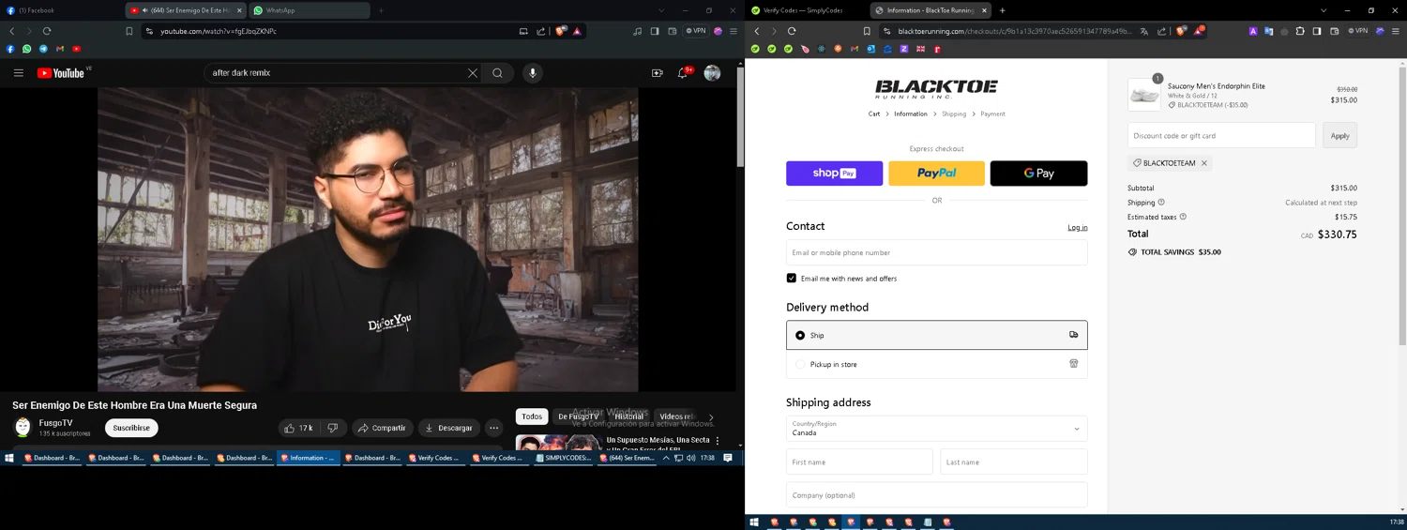Click the Discount code or gift card field

(x=1221, y=135)
